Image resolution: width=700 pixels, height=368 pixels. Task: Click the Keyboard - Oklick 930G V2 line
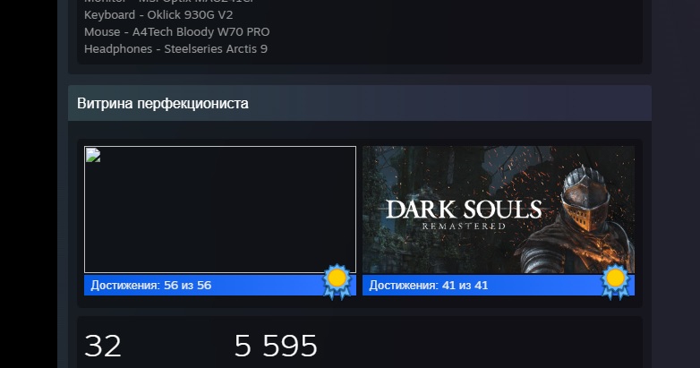tap(158, 14)
